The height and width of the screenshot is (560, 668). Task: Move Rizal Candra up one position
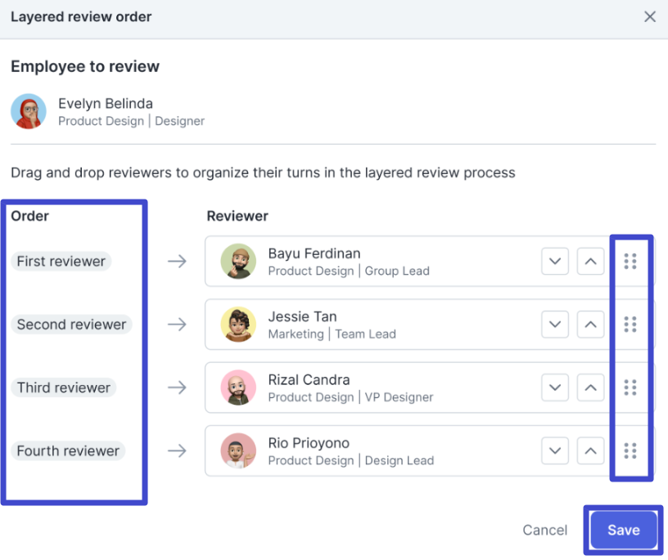click(x=590, y=388)
